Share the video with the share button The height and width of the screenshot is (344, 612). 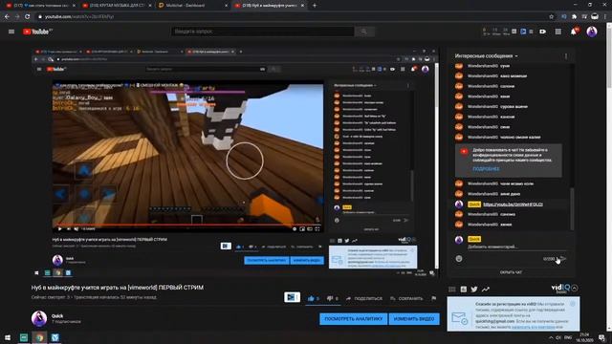click(364, 298)
